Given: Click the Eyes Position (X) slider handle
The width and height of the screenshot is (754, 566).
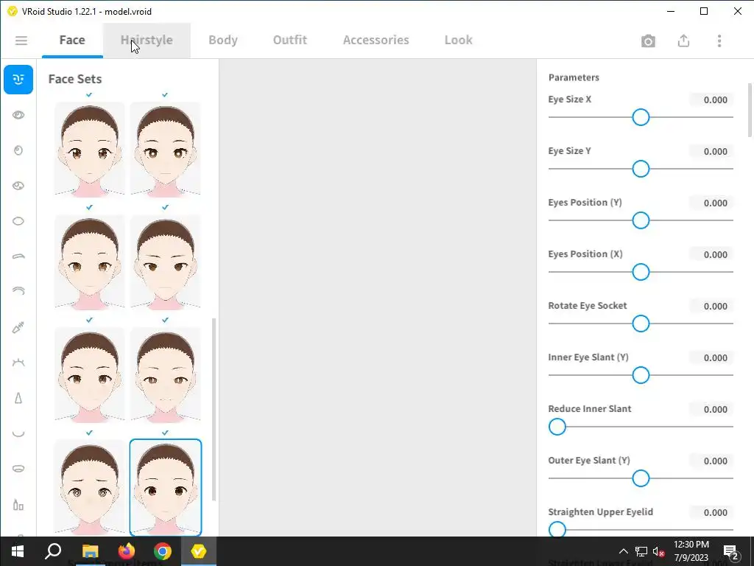Looking at the screenshot, I should 641,272.
